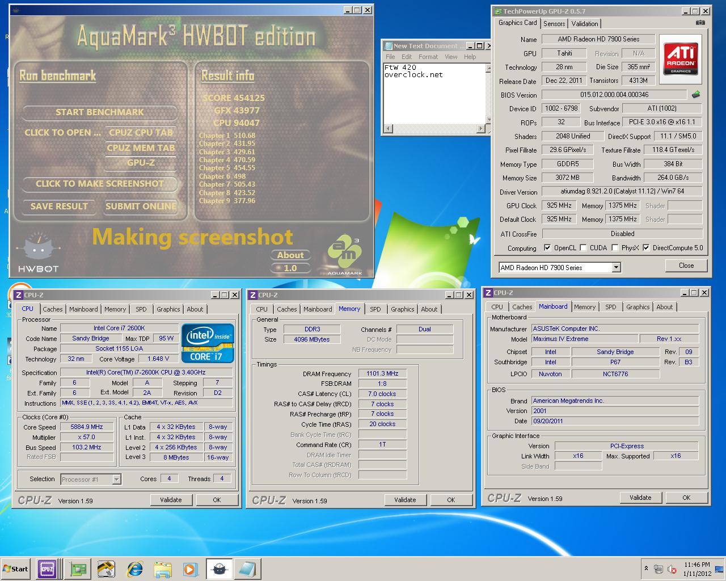Click the GPU-Z BIOS save chip icon
Screen dimensions: 726x581
[x=696, y=95]
